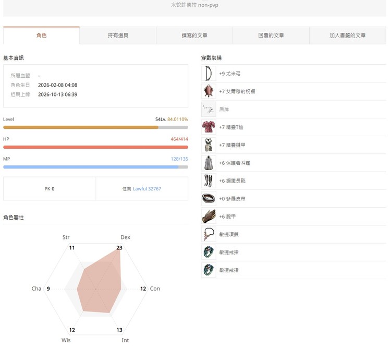
Task: Select the +6 鋼鐵長靴 item name
Action: (232, 181)
